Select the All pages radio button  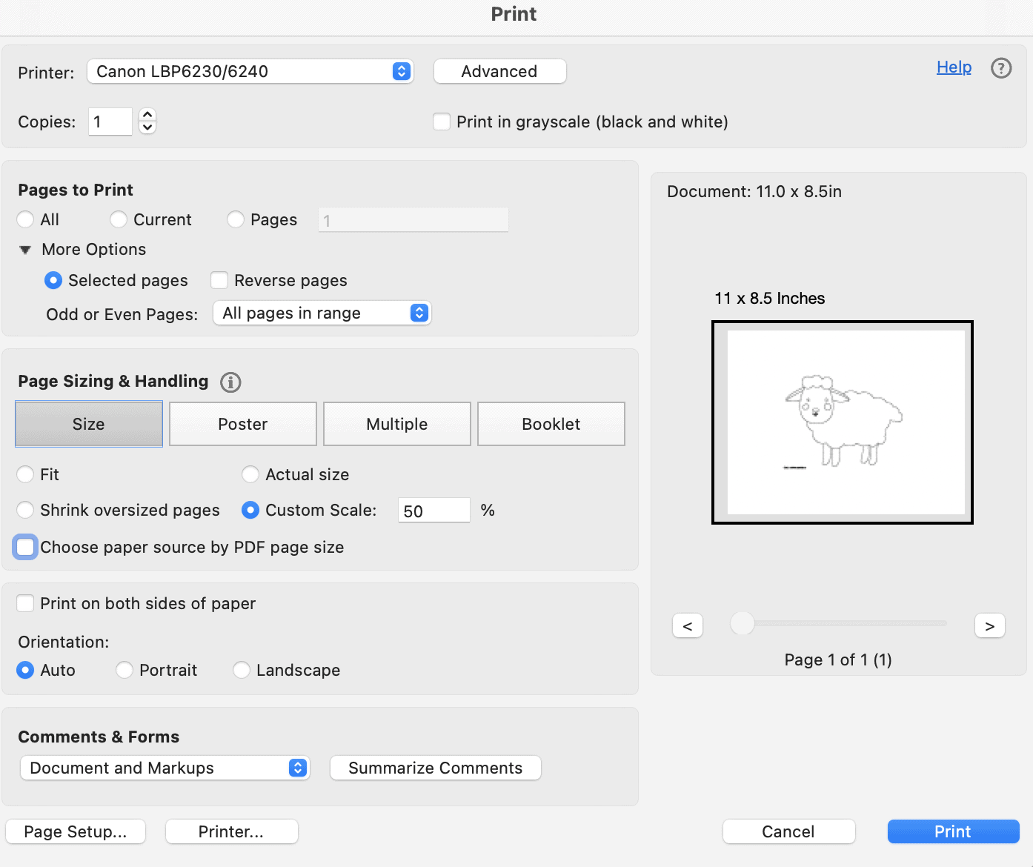pos(25,219)
